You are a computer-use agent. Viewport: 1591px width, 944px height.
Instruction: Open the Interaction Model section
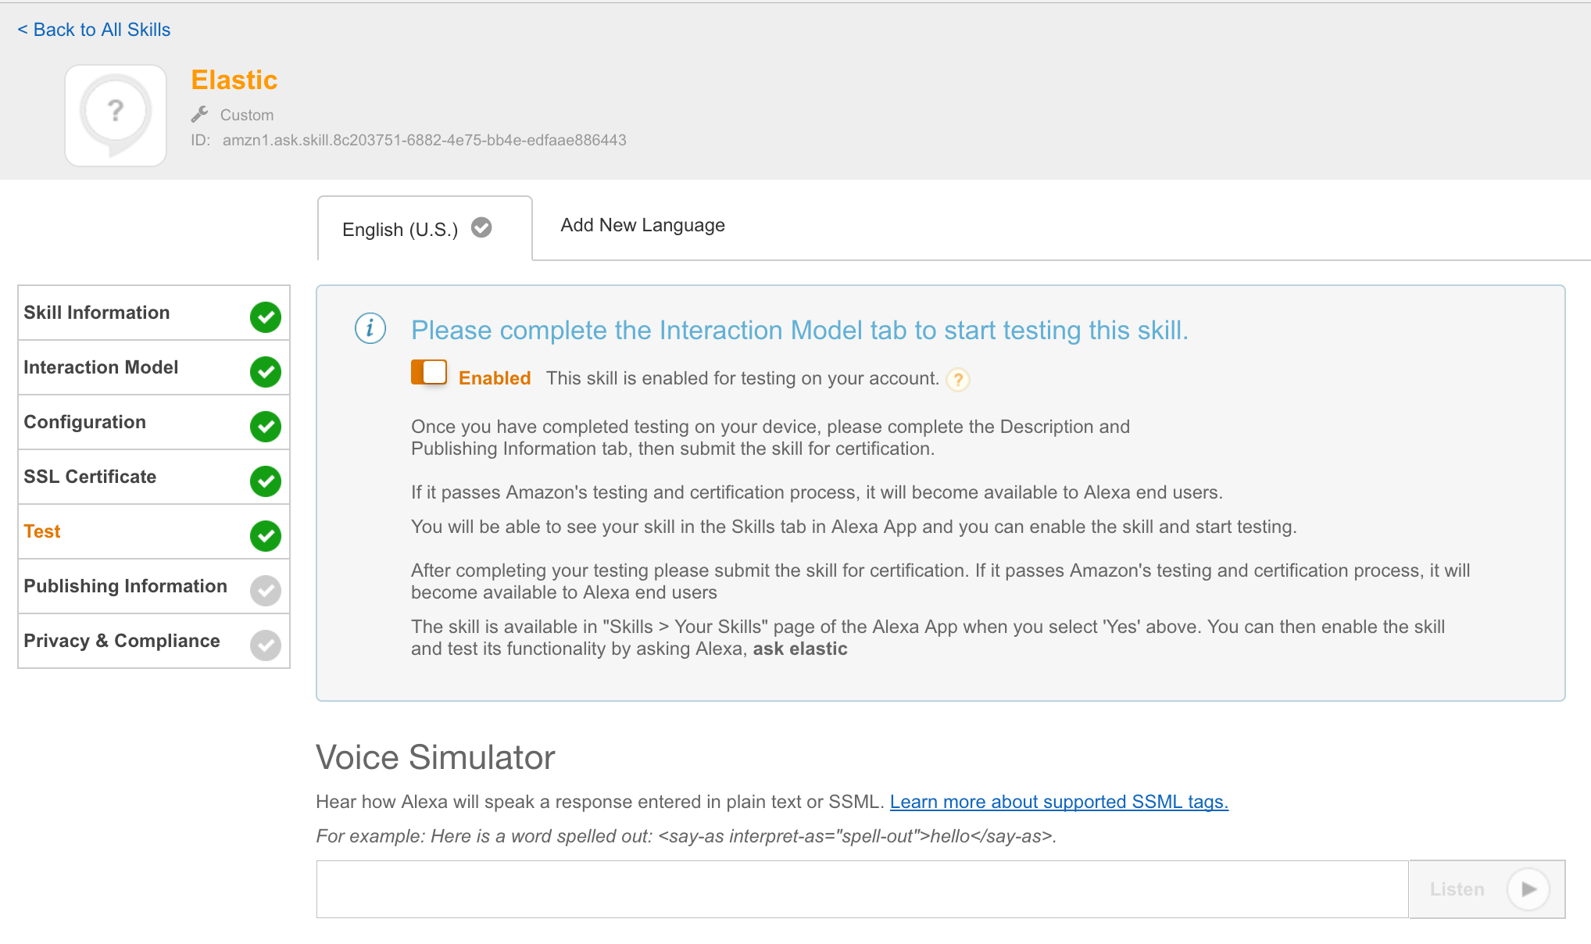[x=102, y=367]
